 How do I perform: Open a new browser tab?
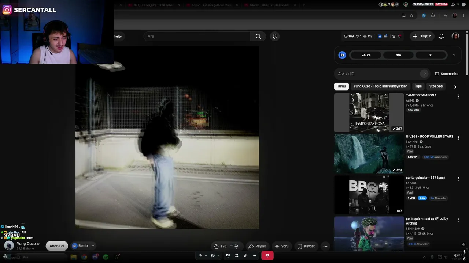pyautogui.click(x=304, y=5)
